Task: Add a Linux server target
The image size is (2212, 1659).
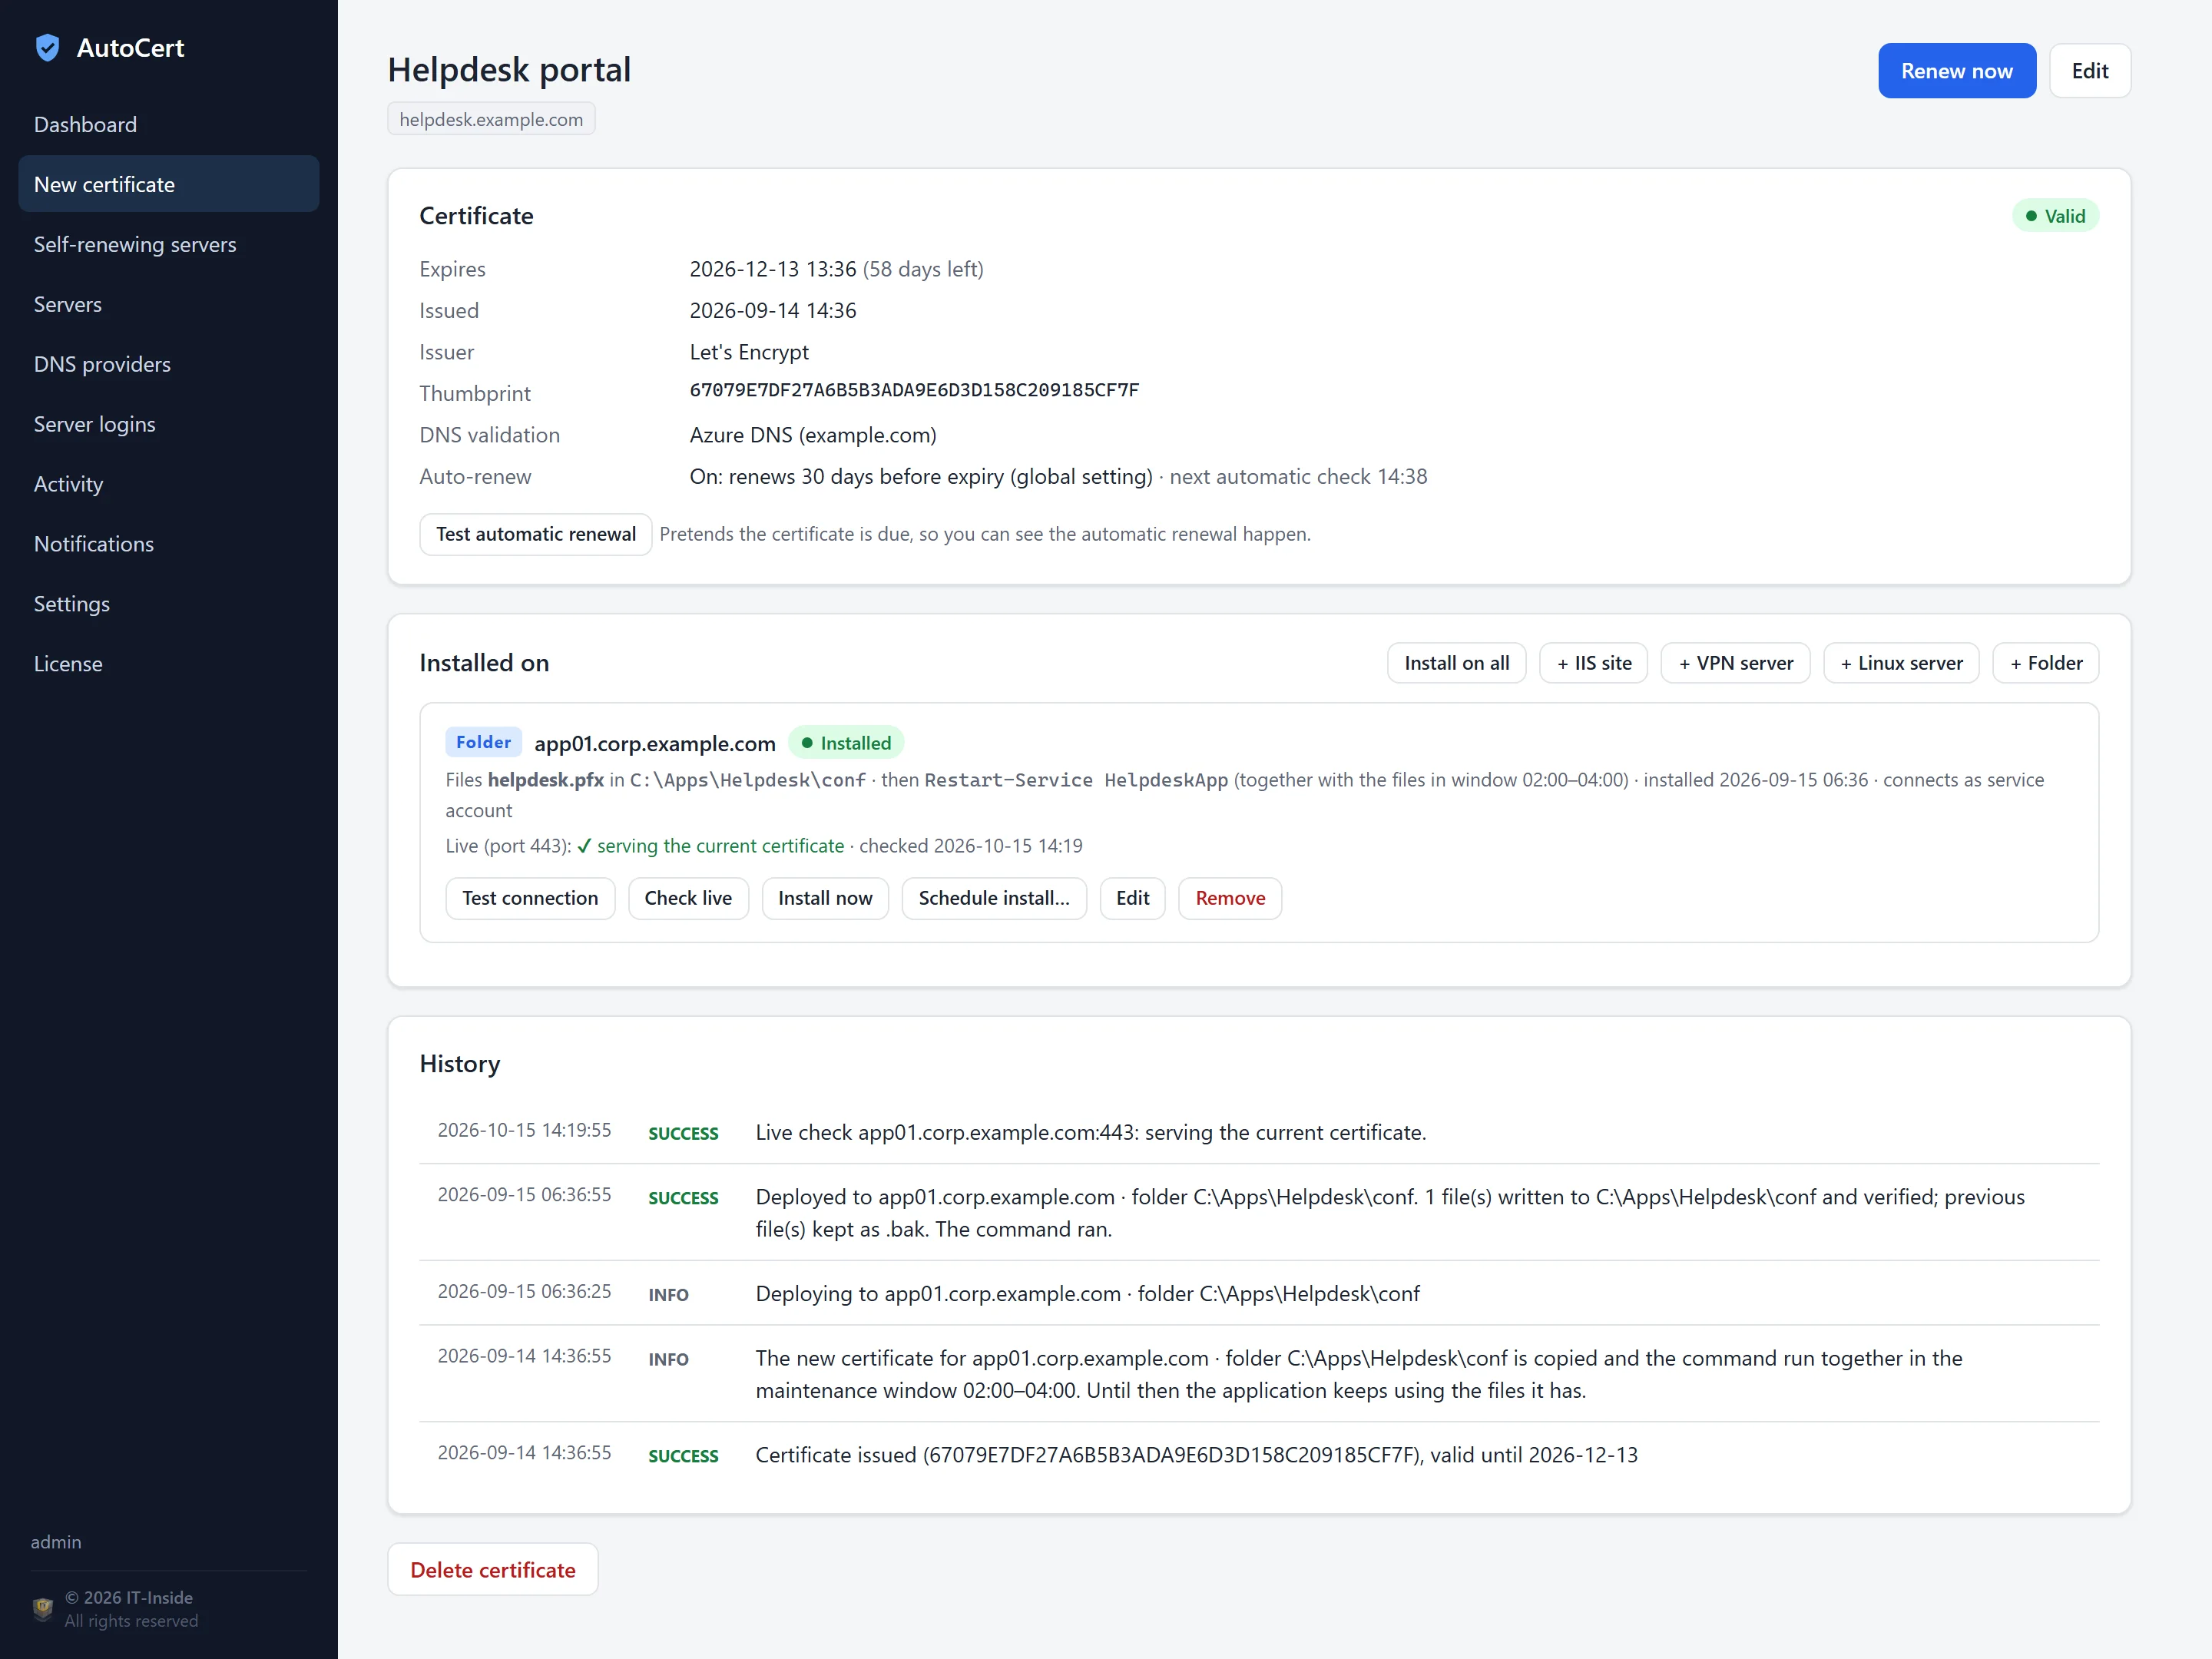Action: (1901, 663)
